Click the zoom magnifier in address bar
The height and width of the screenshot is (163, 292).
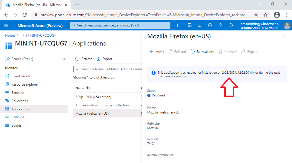coord(256,15)
